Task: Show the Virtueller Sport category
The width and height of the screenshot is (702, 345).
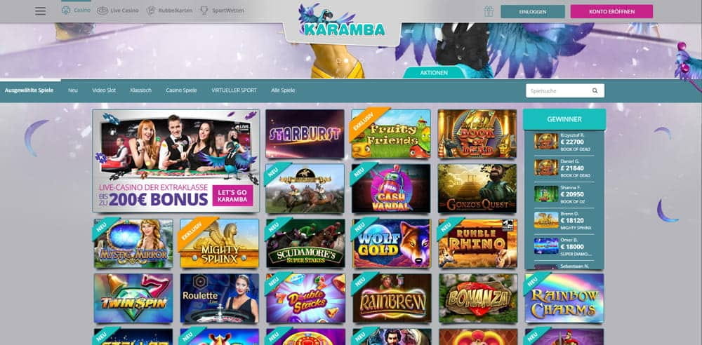Action: (x=234, y=90)
